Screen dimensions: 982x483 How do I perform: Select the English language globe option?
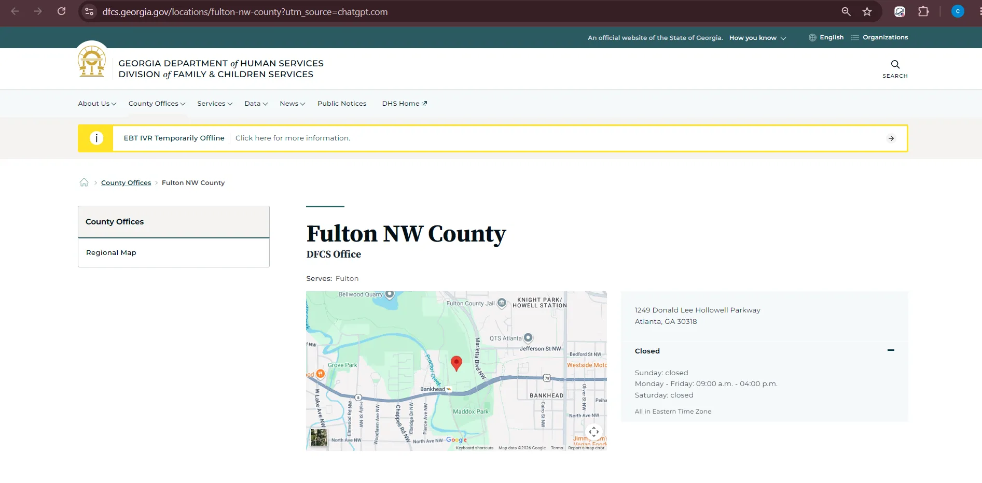point(826,37)
